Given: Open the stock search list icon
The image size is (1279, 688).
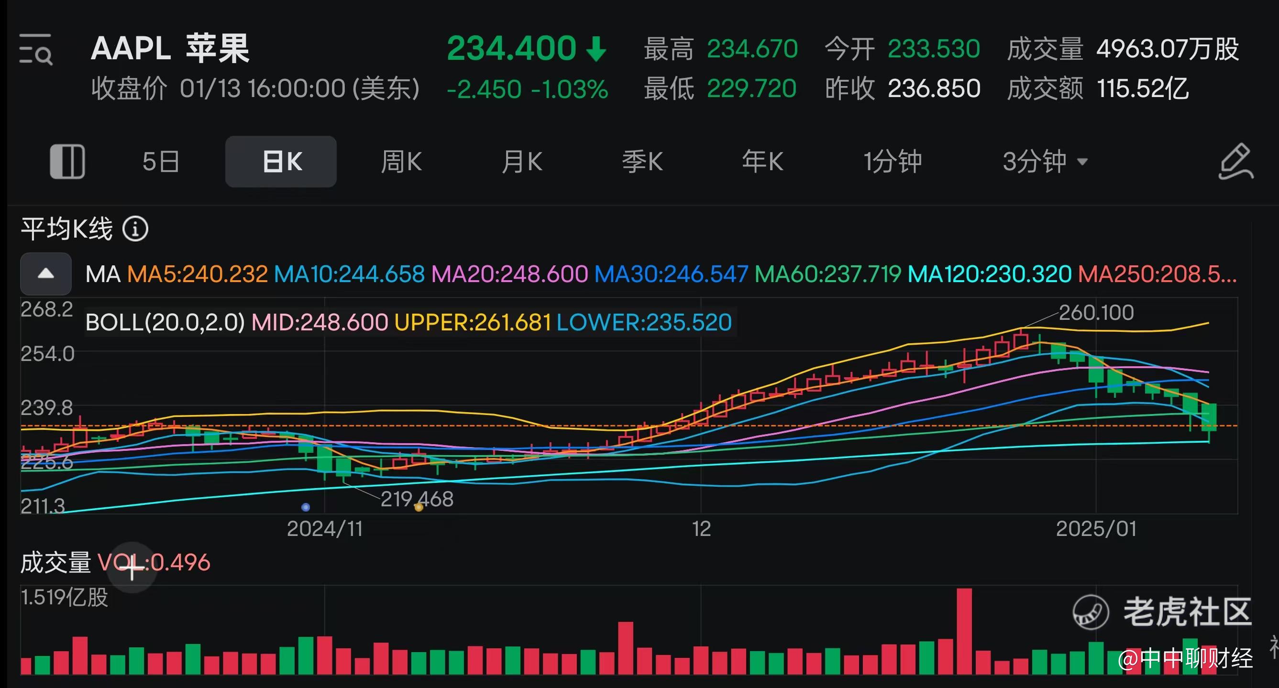Looking at the screenshot, I should point(35,49).
